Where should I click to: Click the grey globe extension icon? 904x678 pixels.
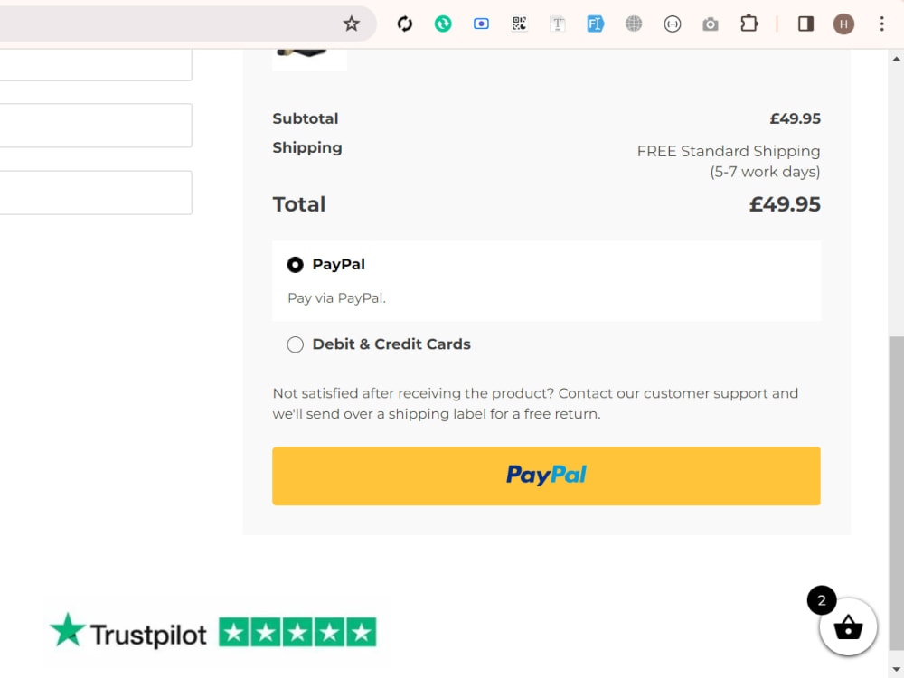click(x=634, y=24)
